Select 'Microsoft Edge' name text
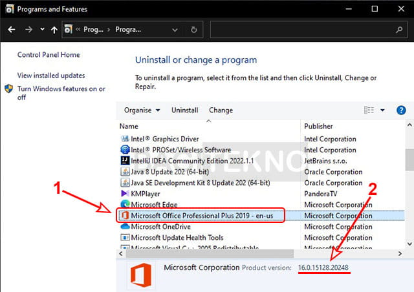This screenshot has height=292, width=414. pos(154,205)
